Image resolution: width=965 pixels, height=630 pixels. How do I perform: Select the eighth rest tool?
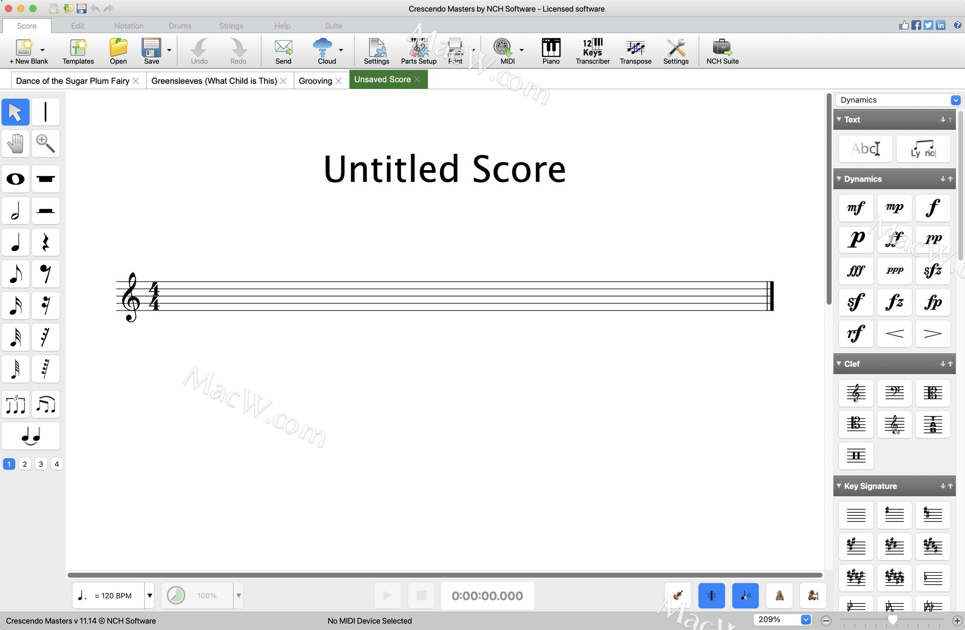click(46, 274)
